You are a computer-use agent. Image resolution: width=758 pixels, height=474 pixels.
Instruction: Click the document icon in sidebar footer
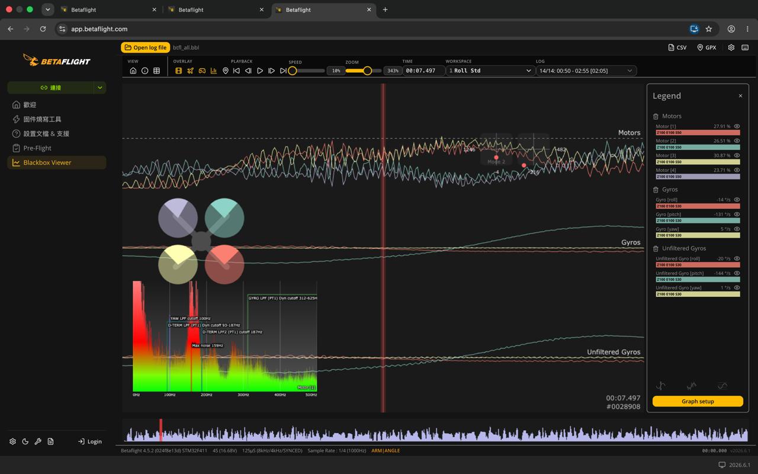tap(50, 441)
